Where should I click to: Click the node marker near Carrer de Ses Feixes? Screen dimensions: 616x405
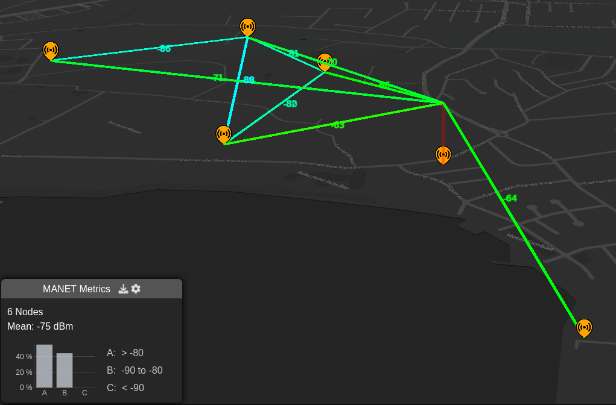[x=224, y=134]
